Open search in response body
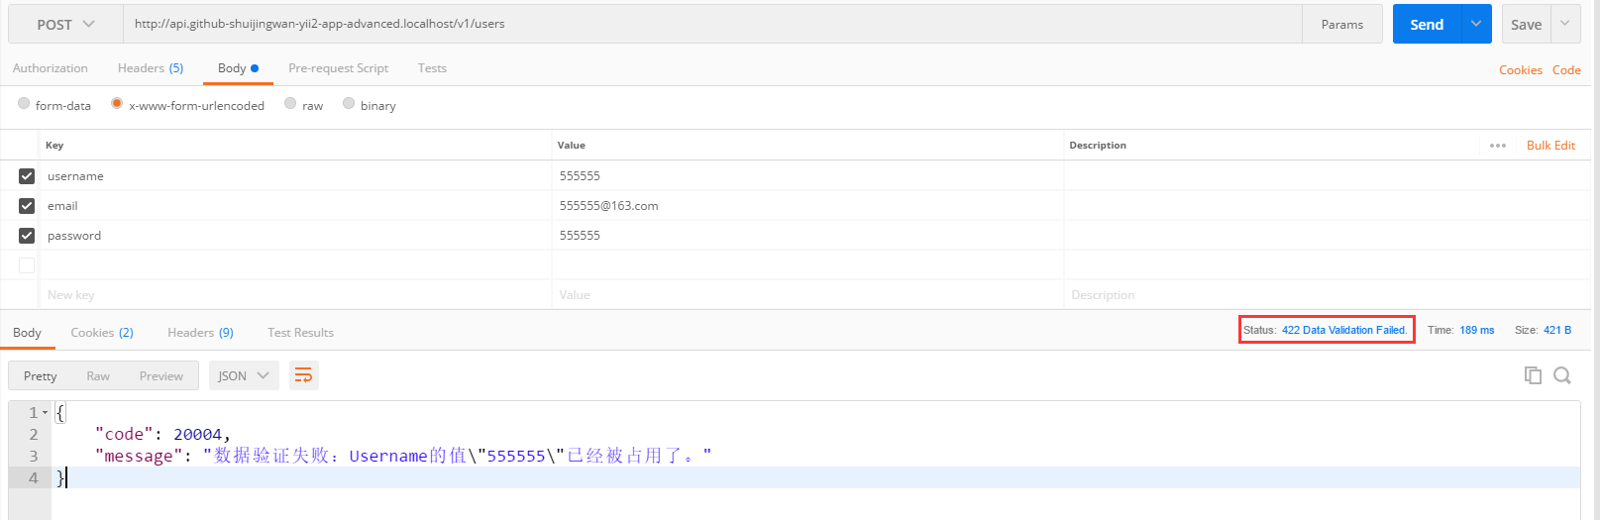 tap(1562, 375)
